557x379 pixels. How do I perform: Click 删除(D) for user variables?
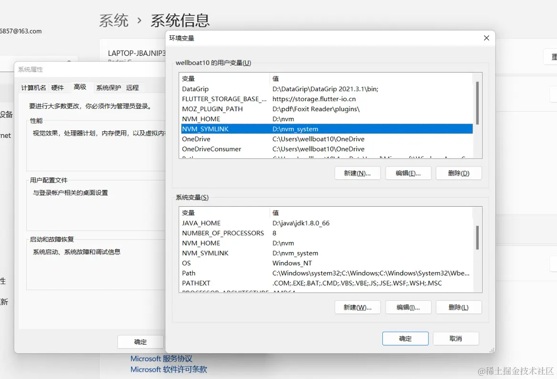click(459, 173)
